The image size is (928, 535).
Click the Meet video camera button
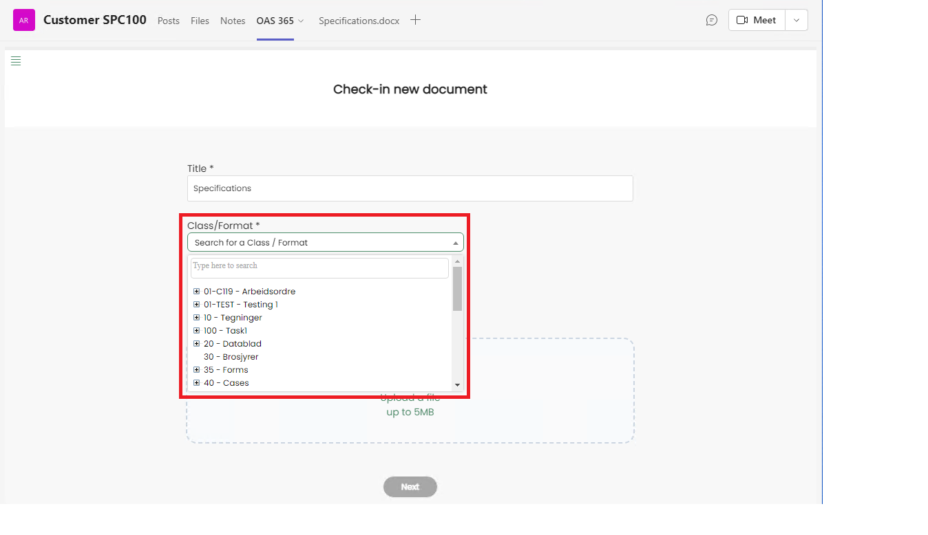756,21
